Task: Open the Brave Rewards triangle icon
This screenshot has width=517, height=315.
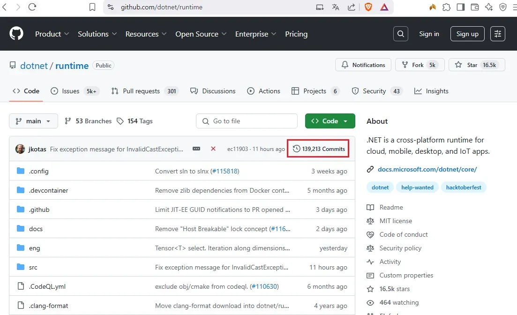Action: pyautogui.click(x=384, y=7)
